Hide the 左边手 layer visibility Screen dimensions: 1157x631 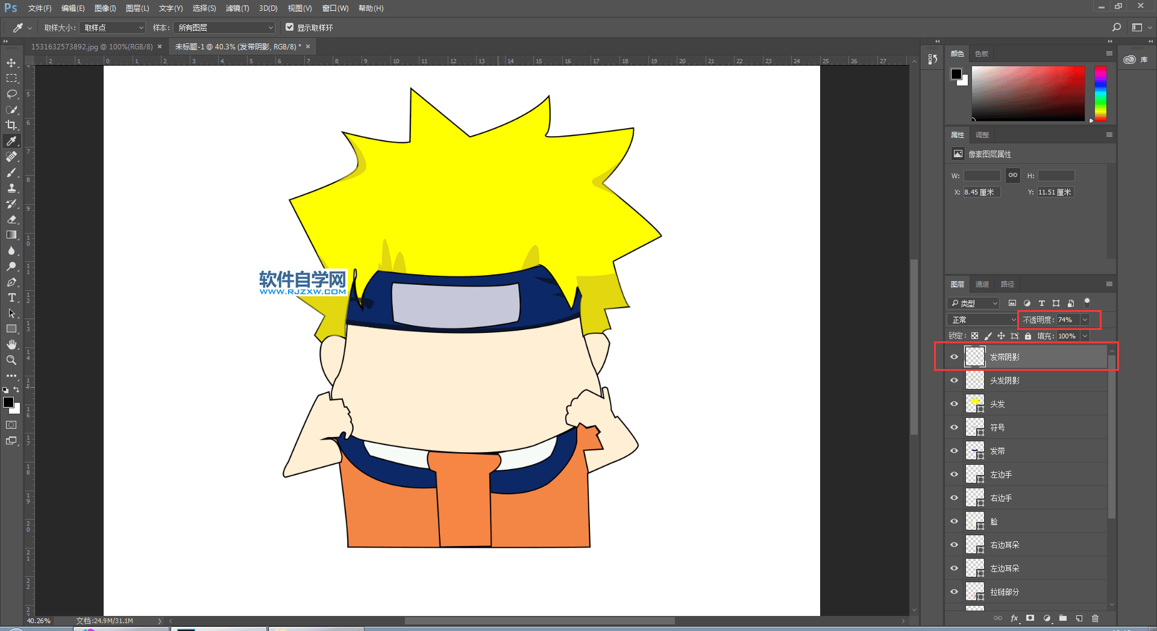click(954, 474)
